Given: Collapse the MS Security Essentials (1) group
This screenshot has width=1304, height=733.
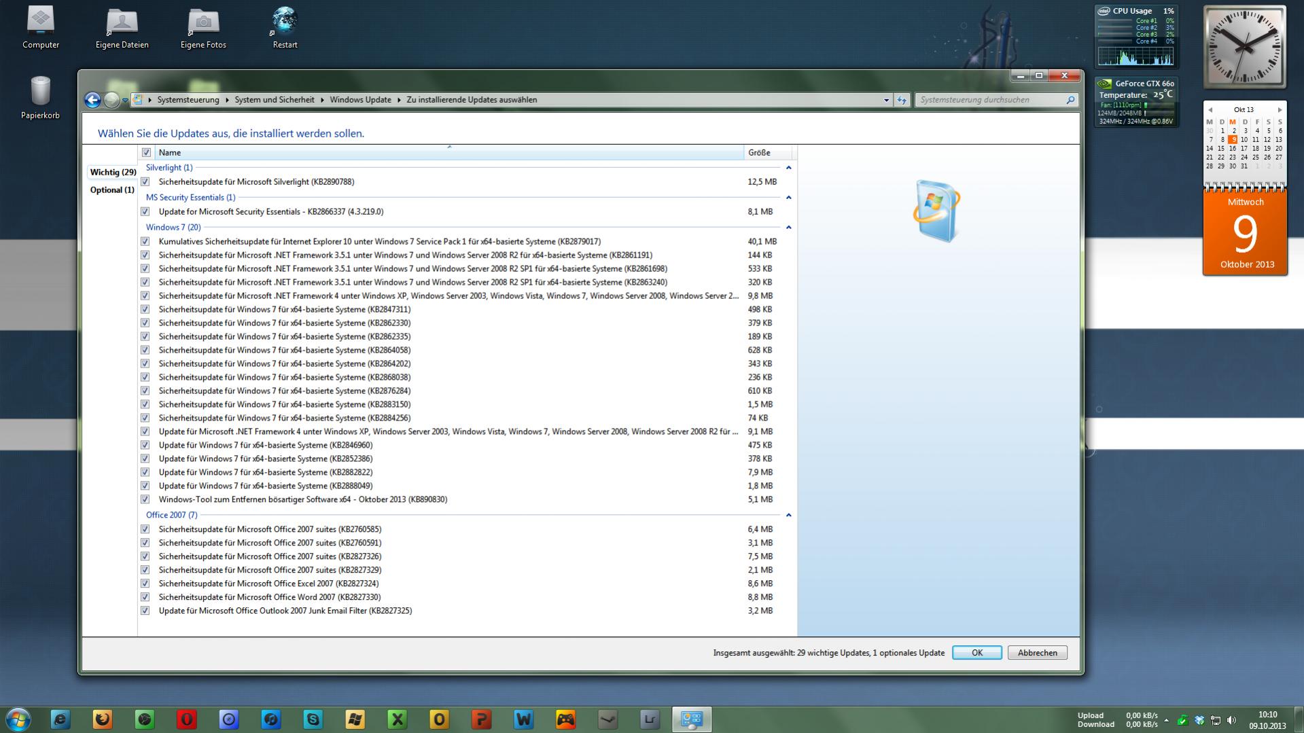Looking at the screenshot, I should pos(788,198).
